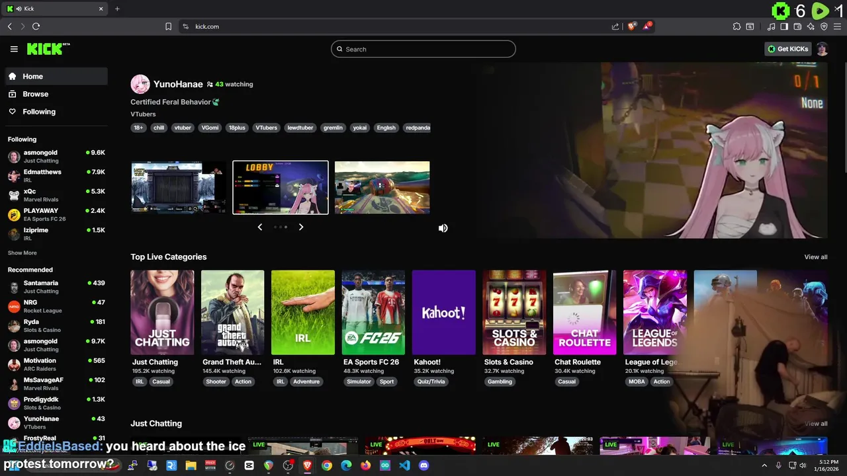This screenshot has height=476, width=847.
Task: Open PLAYAWAY in Following list
Action: (56, 214)
